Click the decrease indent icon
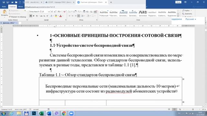Screen dimensions: 207x116 [84, 12]
